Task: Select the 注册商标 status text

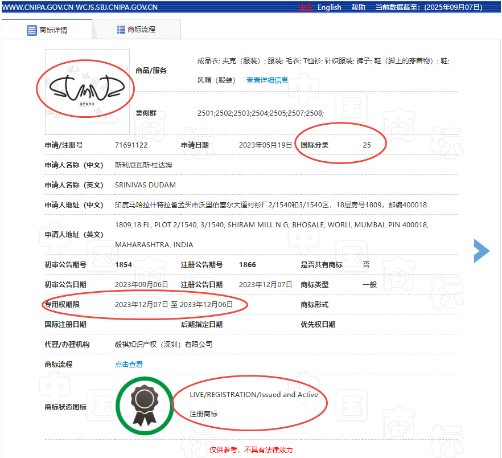Action: point(204,414)
